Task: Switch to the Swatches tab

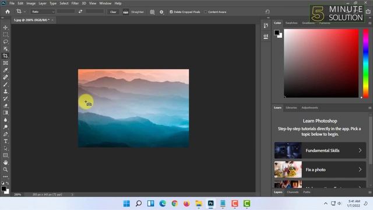Action: point(291,23)
